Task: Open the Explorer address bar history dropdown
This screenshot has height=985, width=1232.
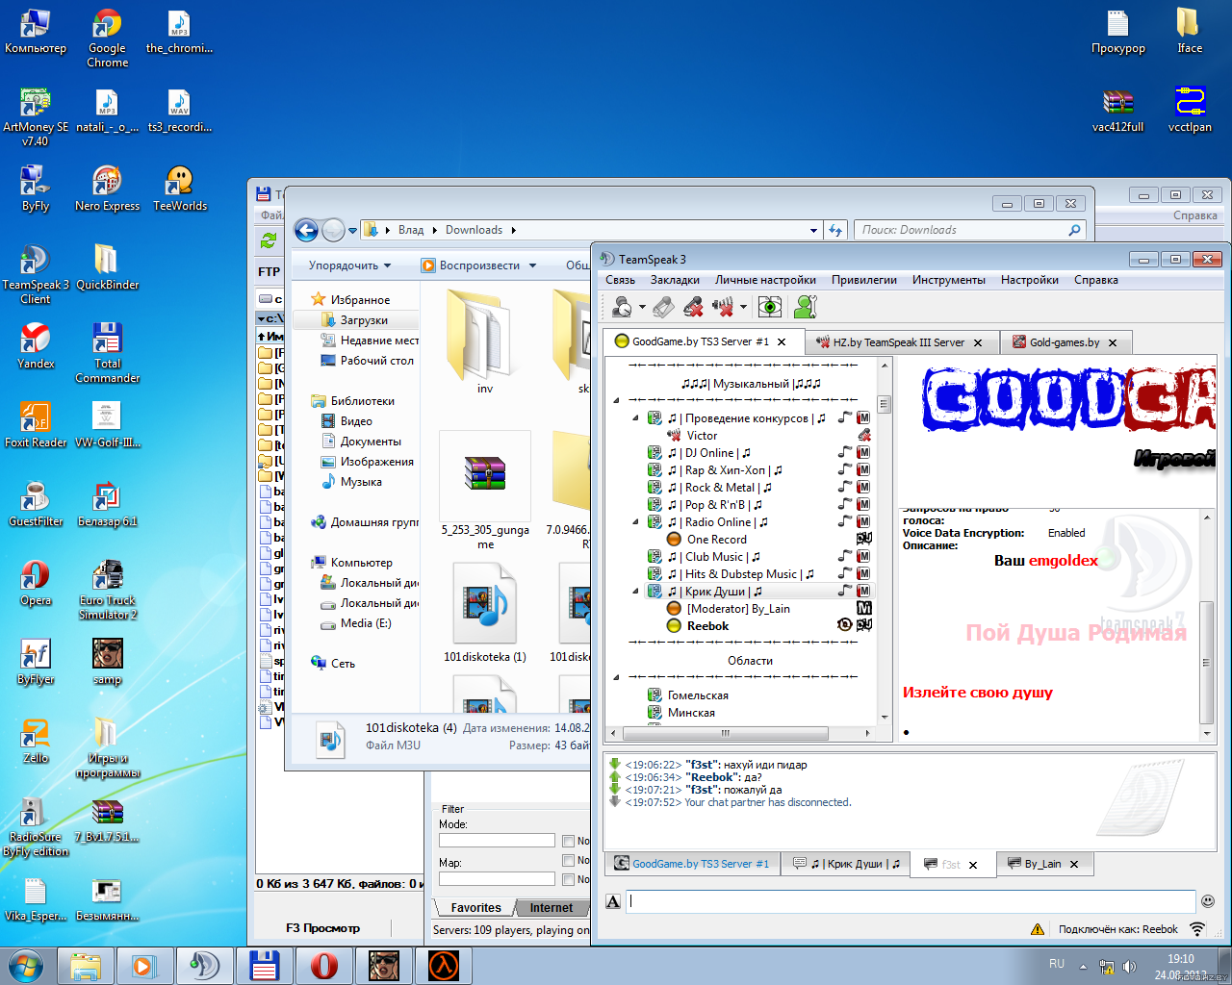Action: tap(813, 230)
